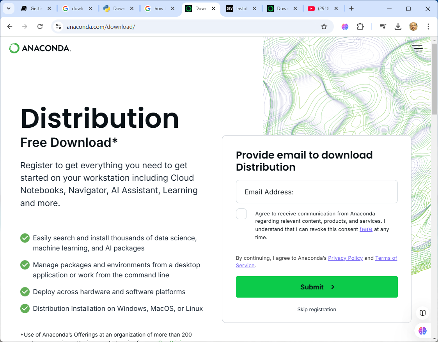The image size is (438, 342).
Task: Close the "Gettin" tab
Action: pos(49,9)
